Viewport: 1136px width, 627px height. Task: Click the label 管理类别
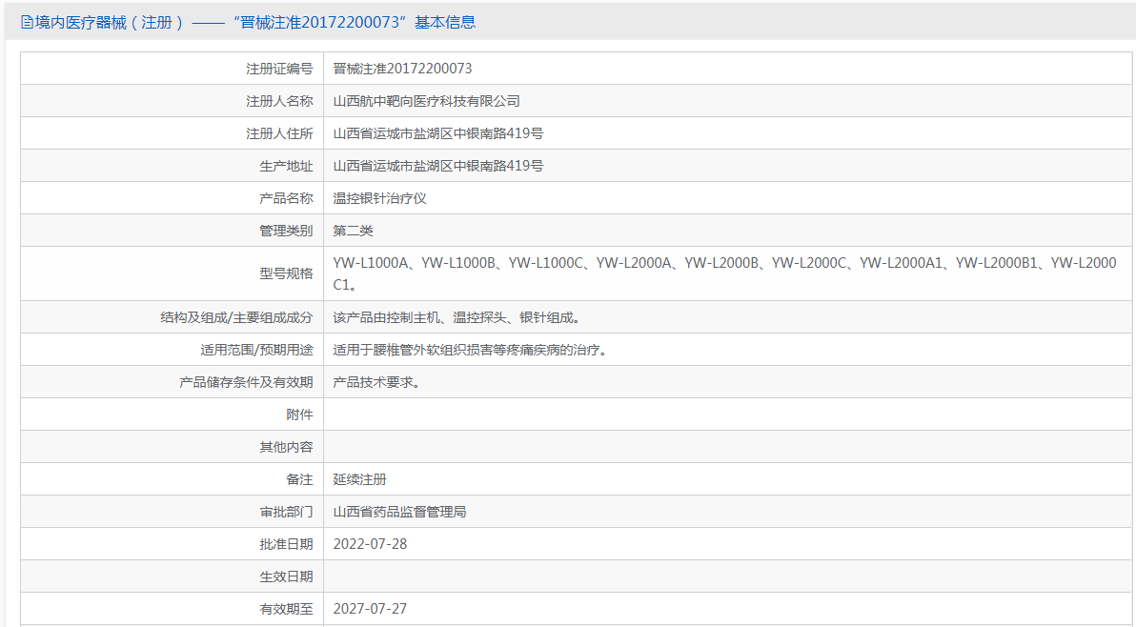(x=286, y=231)
